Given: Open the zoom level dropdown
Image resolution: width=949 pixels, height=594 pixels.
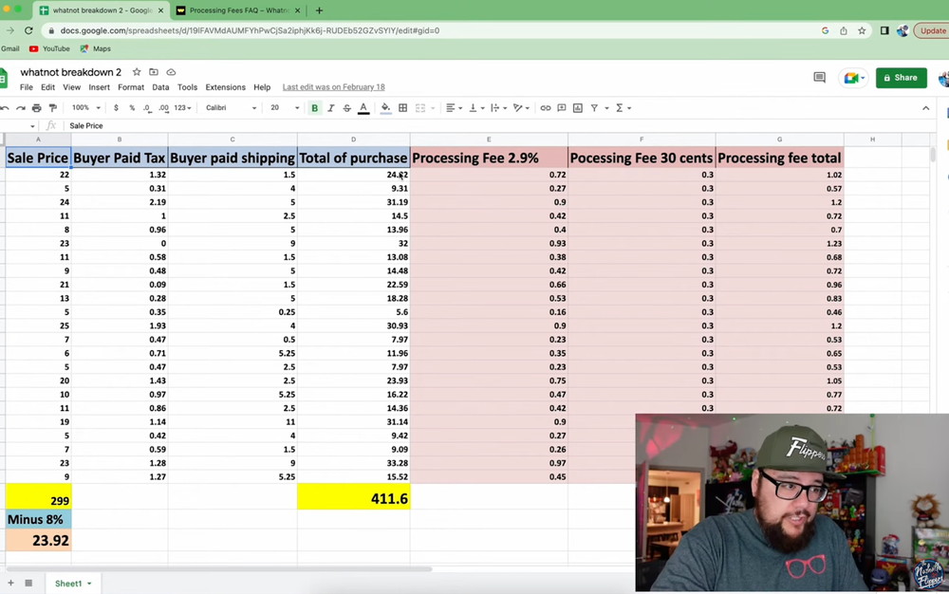Looking at the screenshot, I should pos(84,108).
